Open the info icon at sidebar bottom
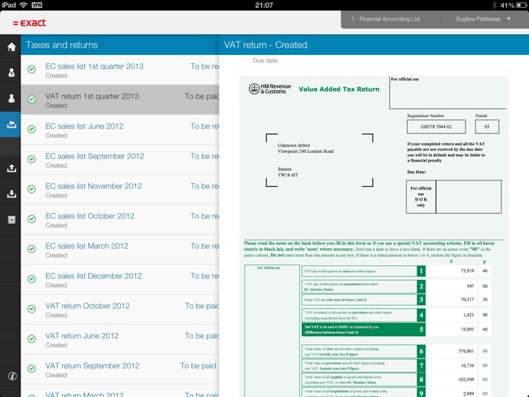Viewport: 529px width, 397px height. point(13,376)
